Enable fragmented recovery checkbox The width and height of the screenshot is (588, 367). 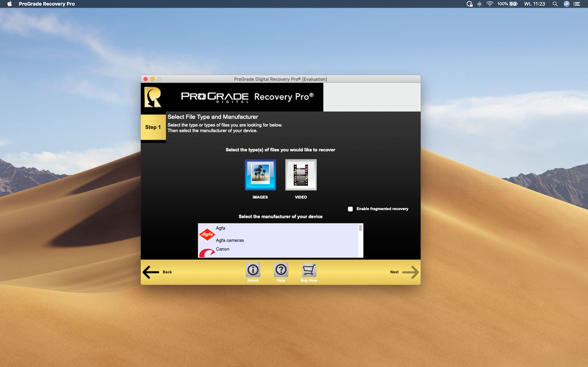pyautogui.click(x=350, y=209)
